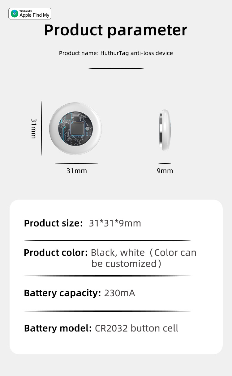The height and width of the screenshot is (376, 232).
Task: Click the "Works with Apple Find My" badge text
Action: [34, 14]
